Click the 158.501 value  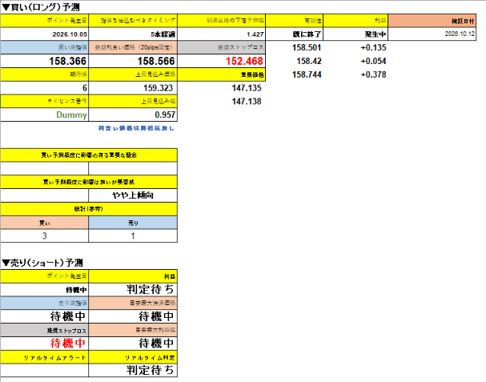306,47
